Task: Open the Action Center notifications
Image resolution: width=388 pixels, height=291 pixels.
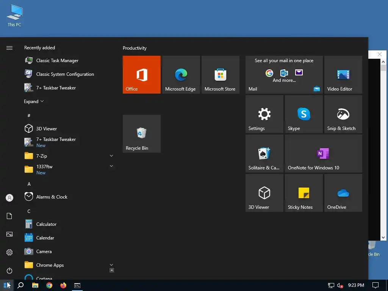Action: [375, 285]
